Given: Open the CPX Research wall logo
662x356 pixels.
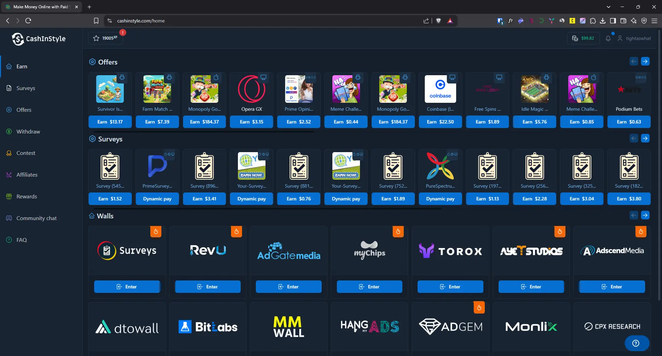Looking at the screenshot, I should point(612,326).
